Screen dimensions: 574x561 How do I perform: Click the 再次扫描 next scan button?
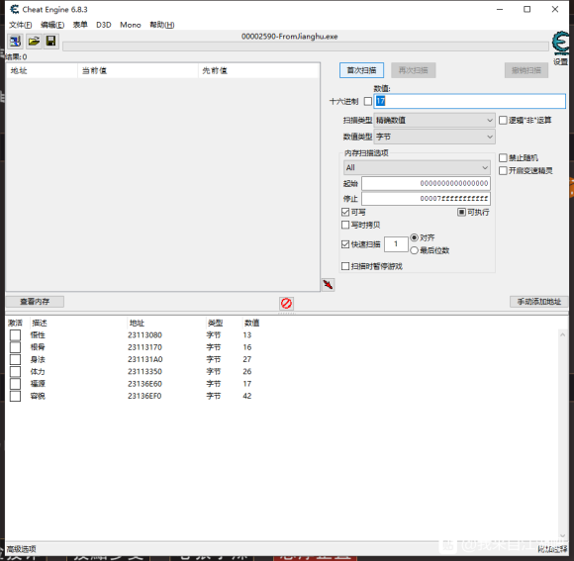point(414,70)
